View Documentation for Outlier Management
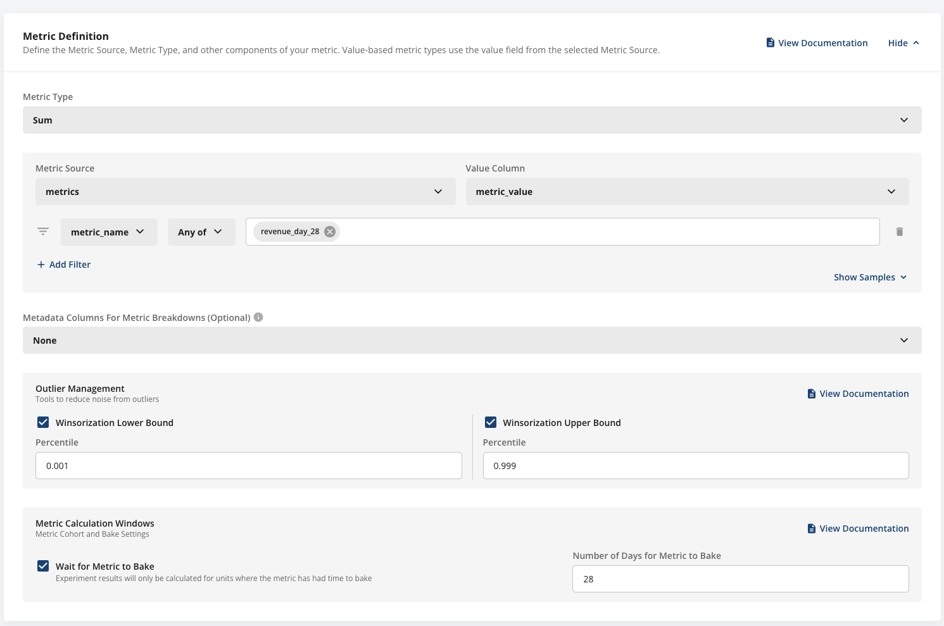Image resolution: width=944 pixels, height=626 pixels. coord(858,394)
